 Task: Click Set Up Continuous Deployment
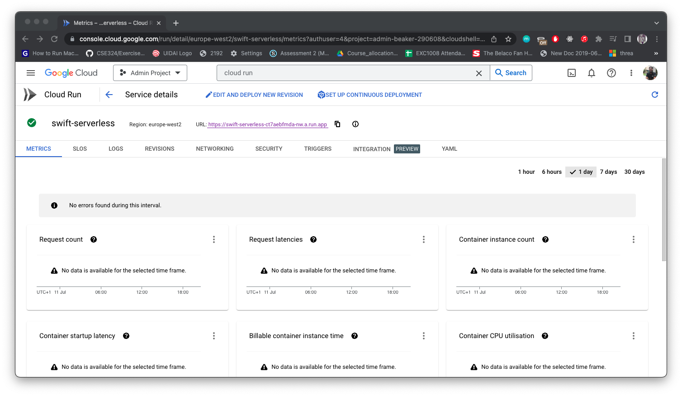pos(369,95)
